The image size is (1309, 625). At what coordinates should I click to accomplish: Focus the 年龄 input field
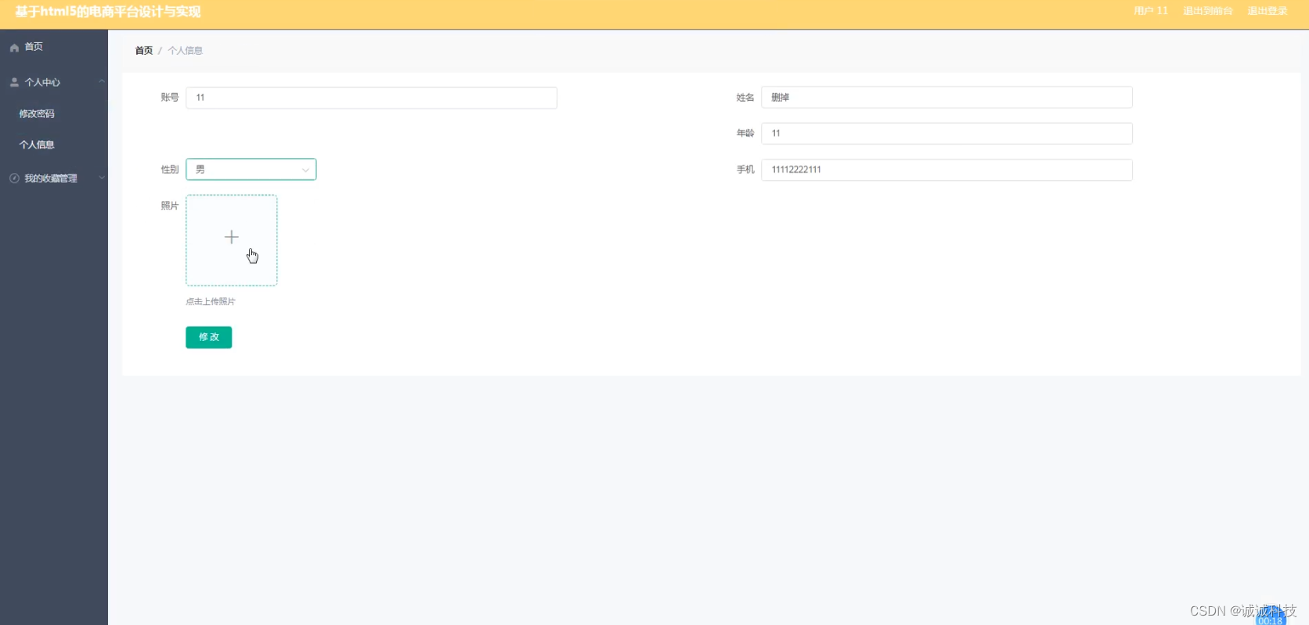pos(947,134)
